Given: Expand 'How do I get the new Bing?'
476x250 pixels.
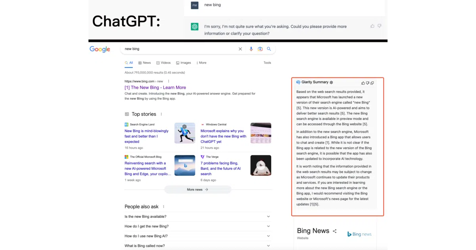Looking at the screenshot, I should pyautogui.click(x=198, y=226).
